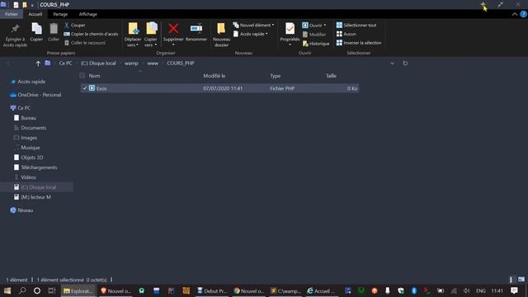Click the Copier ribbon icon
This screenshot has height=297, width=528.
coord(36,29)
